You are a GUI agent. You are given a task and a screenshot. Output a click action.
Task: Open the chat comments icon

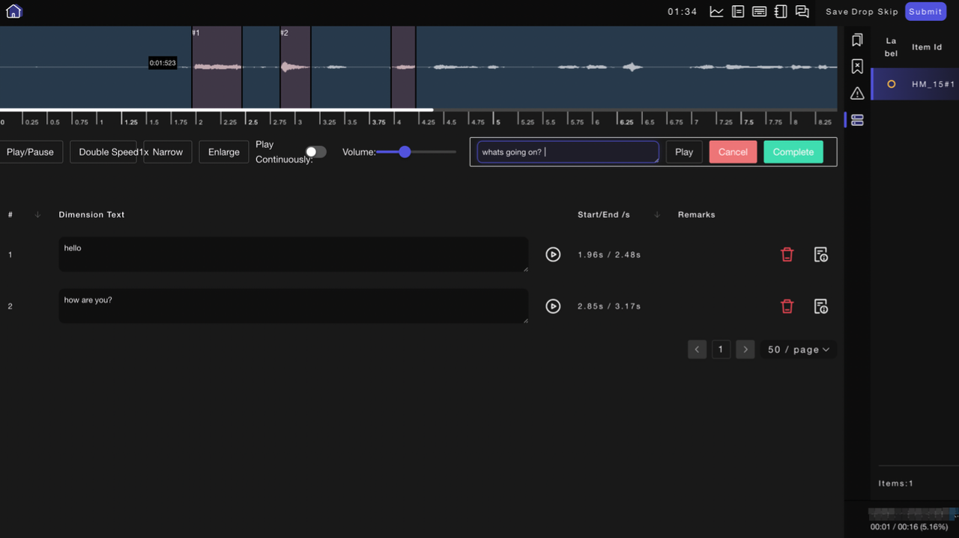802,12
